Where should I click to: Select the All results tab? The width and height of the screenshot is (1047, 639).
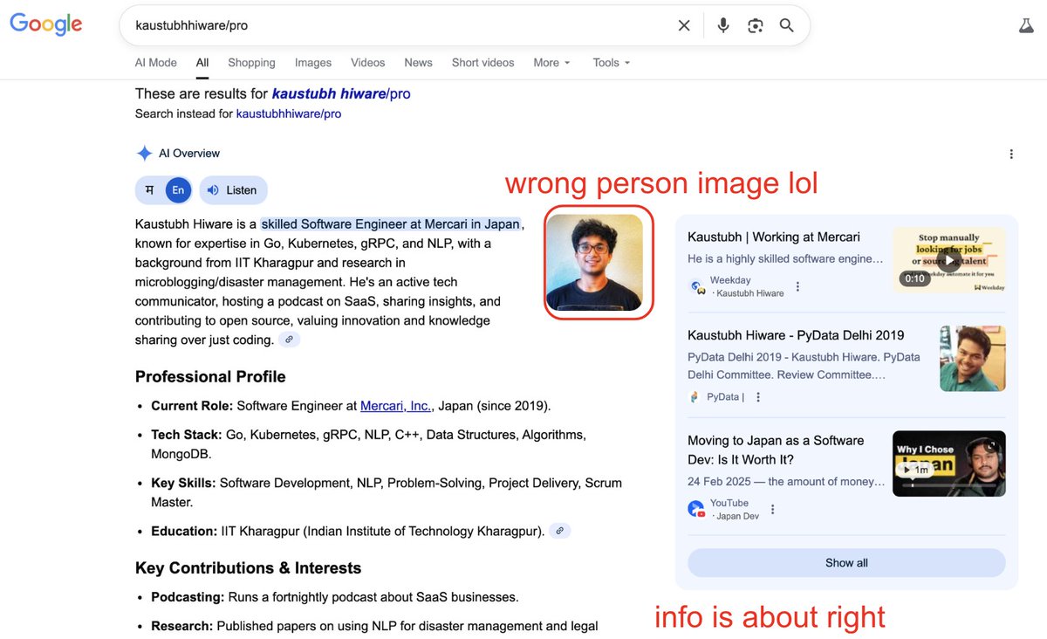(x=202, y=63)
